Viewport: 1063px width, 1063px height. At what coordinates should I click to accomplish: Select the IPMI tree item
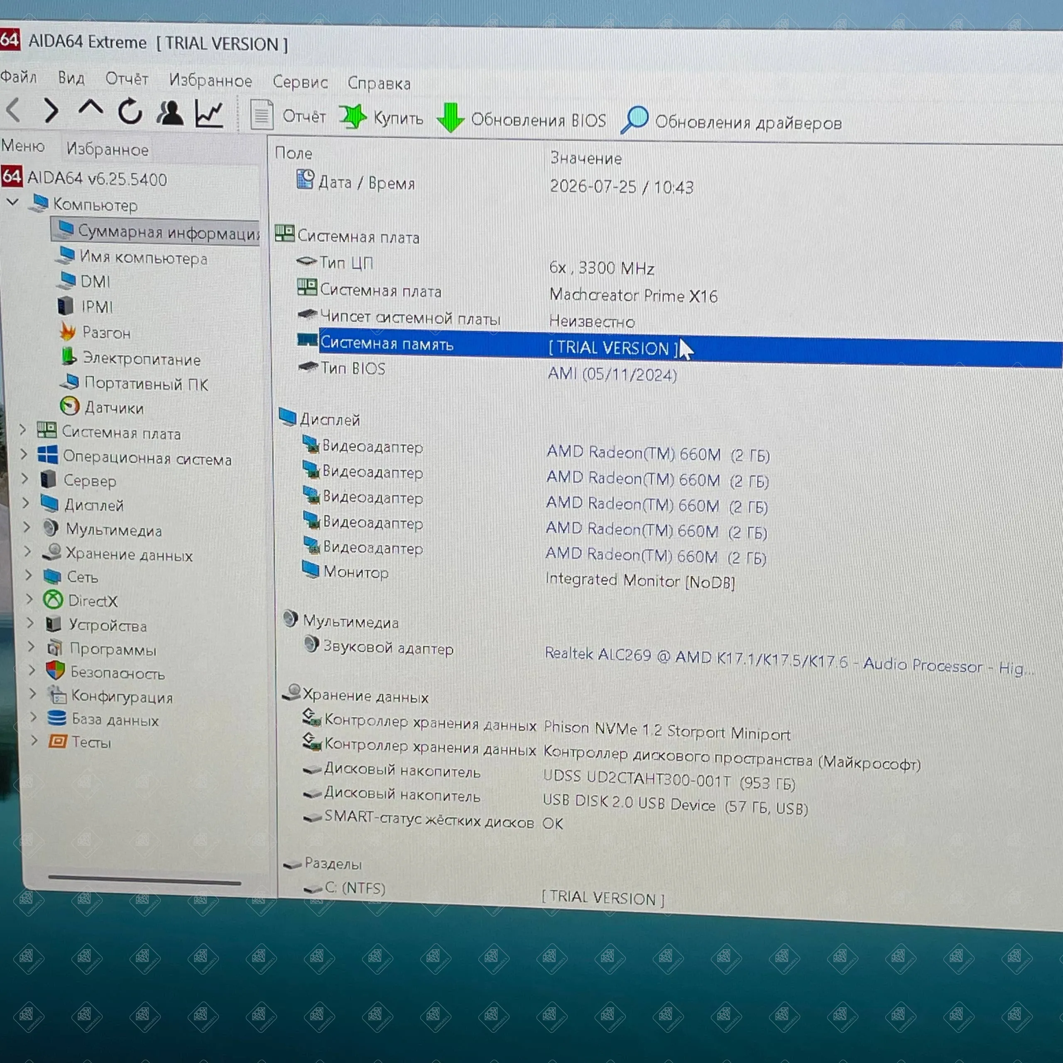tap(85, 306)
